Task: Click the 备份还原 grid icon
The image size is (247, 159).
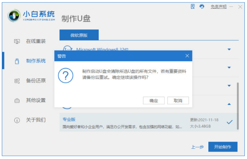Action: pyautogui.click(x=17, y=81)
